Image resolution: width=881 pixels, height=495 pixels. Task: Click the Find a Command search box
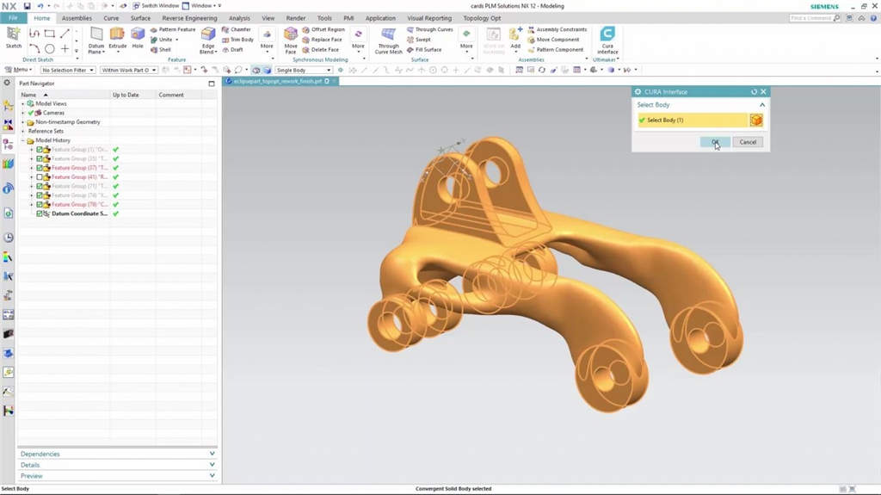[812, 18]
